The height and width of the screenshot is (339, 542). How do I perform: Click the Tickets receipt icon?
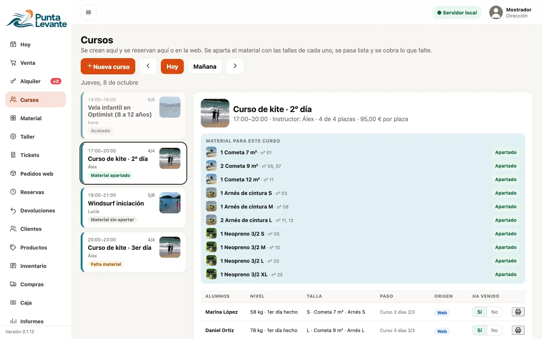(13, 155)
